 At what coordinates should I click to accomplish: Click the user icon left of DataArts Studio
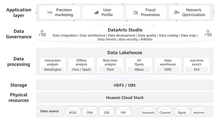click(42, 33)
